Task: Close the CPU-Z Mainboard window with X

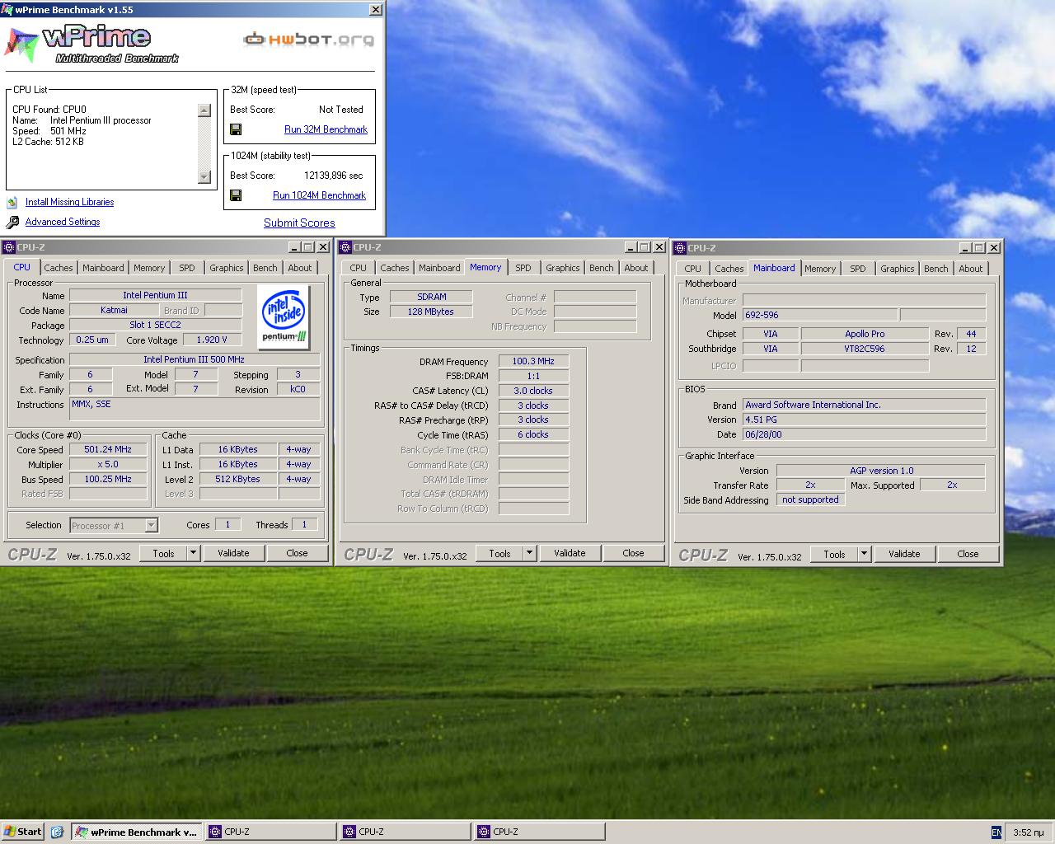Action: pos(994,248)
